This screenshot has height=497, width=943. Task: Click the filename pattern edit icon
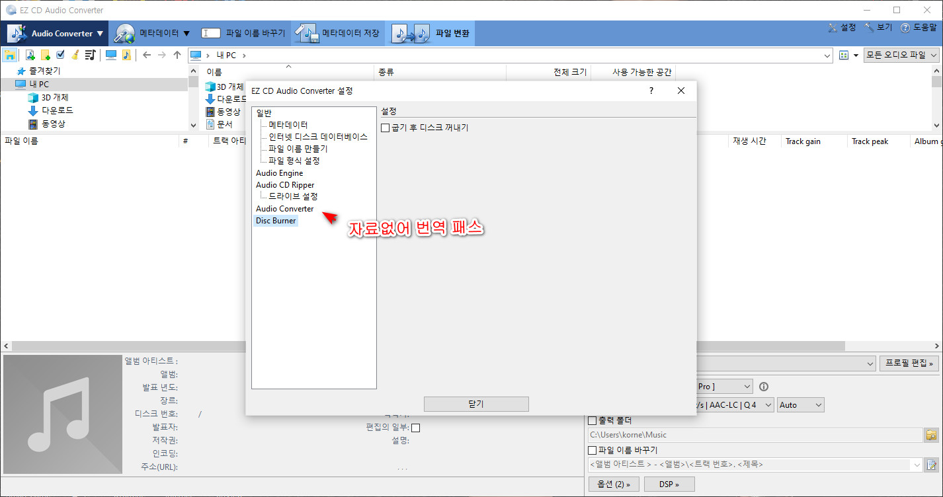932,465
